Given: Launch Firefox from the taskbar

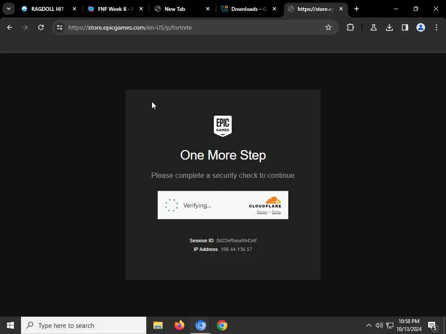Looking at the screenshot, I should tap(179, 325).
